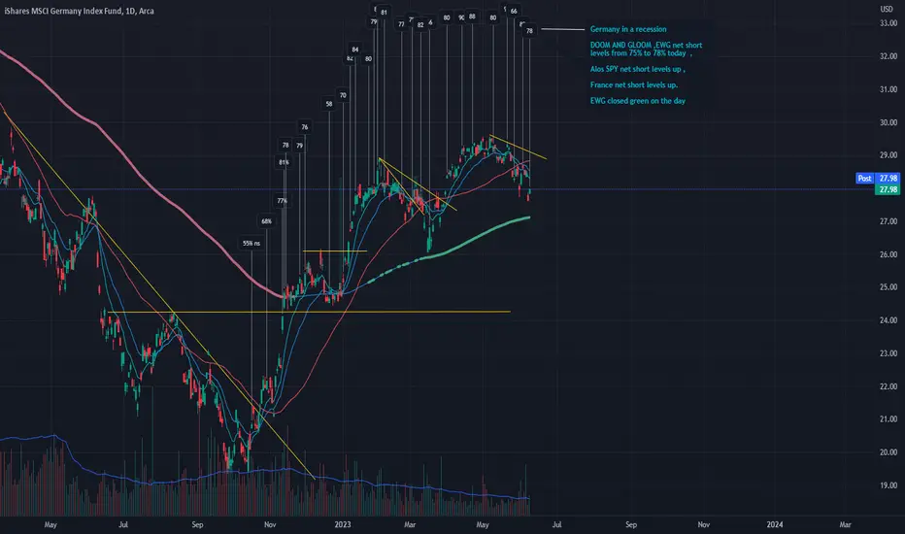This screenshot has width=905, height=534.
Task: Select the 23.00 price axis tick
Action: (888, 353)
